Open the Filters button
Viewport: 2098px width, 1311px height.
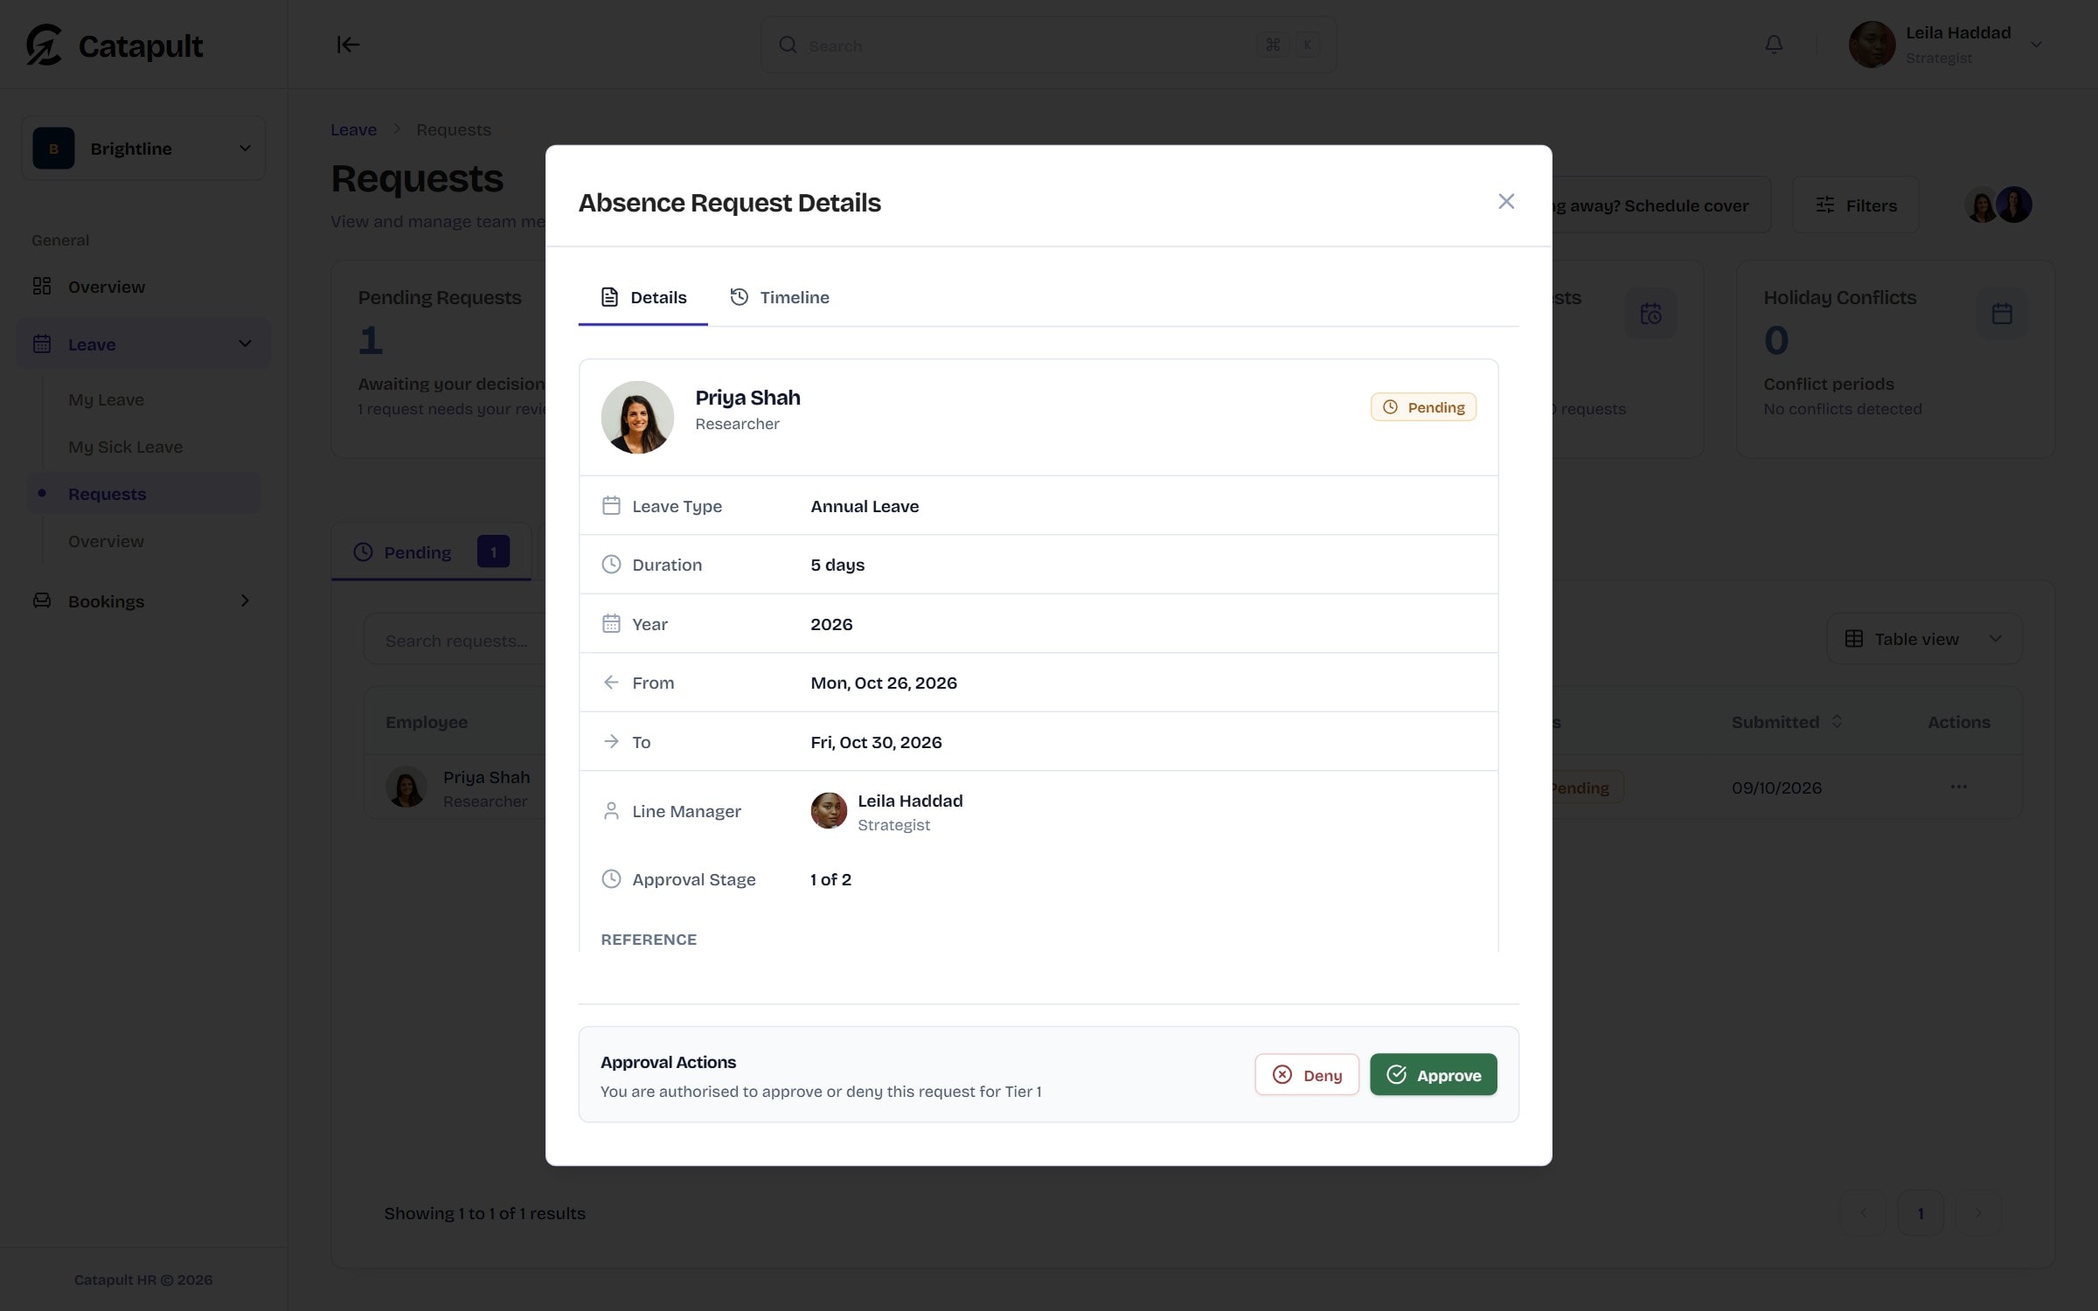1856,205
